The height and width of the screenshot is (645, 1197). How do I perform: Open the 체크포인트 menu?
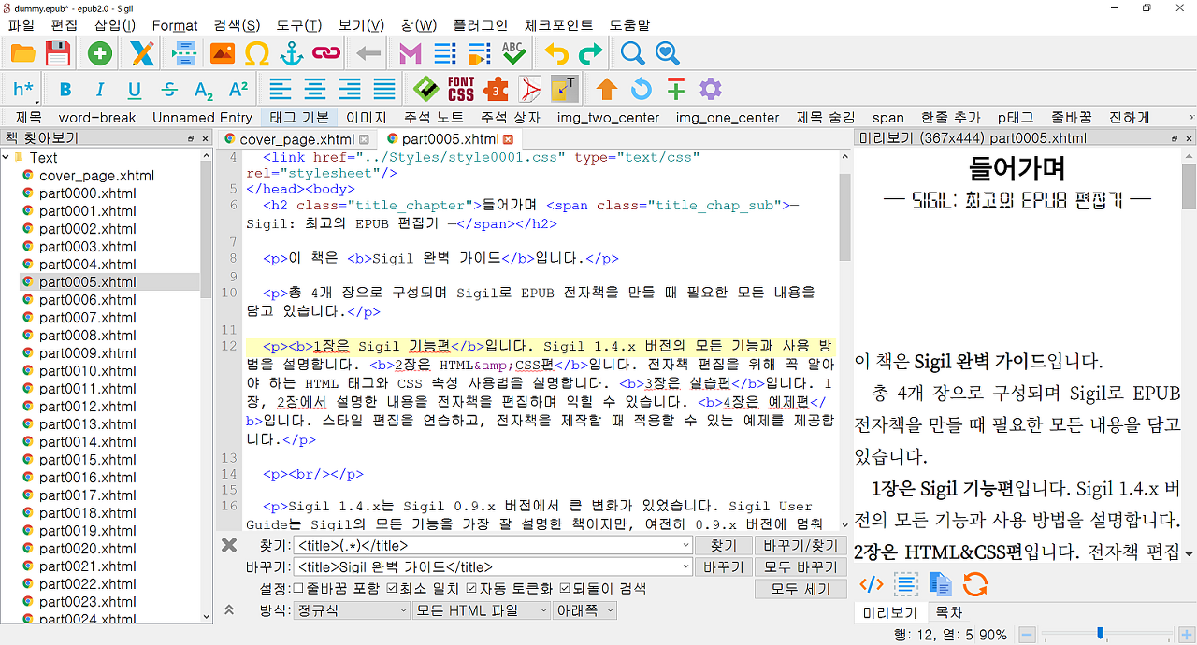click(x=558, y=25)
